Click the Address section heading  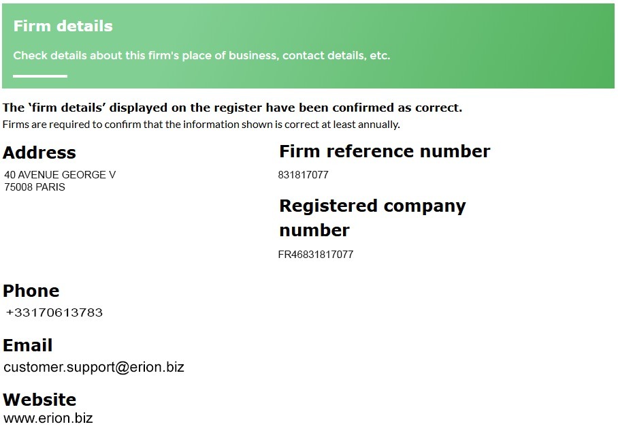coord(39,153)
